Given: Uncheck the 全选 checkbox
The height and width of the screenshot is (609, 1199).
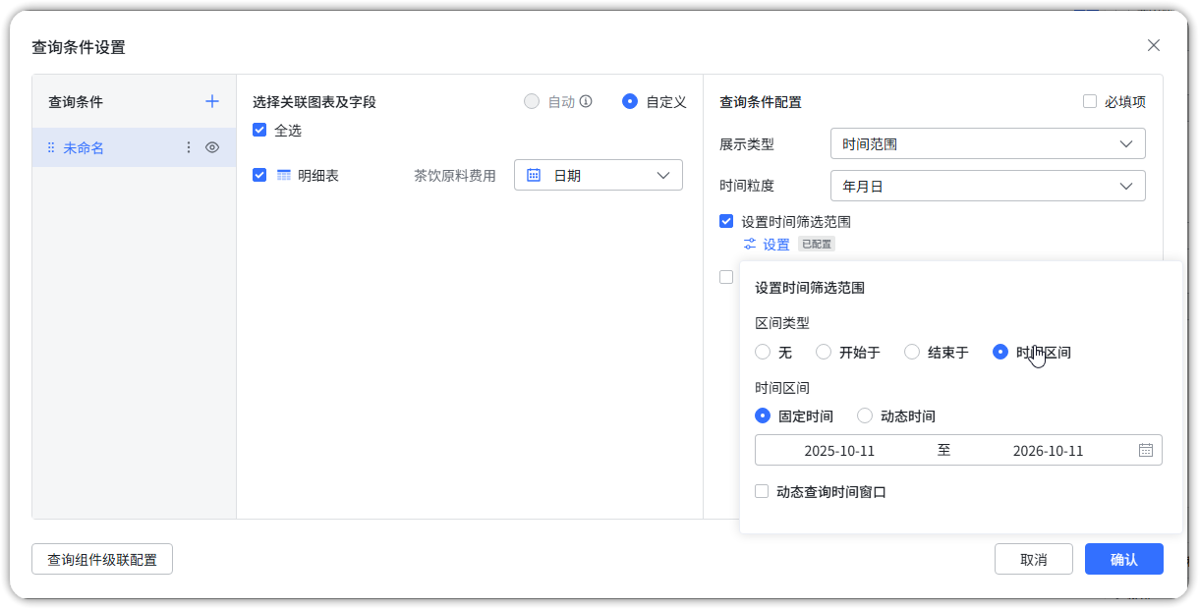Looking at the screenshot, I should tap(259, 130).
